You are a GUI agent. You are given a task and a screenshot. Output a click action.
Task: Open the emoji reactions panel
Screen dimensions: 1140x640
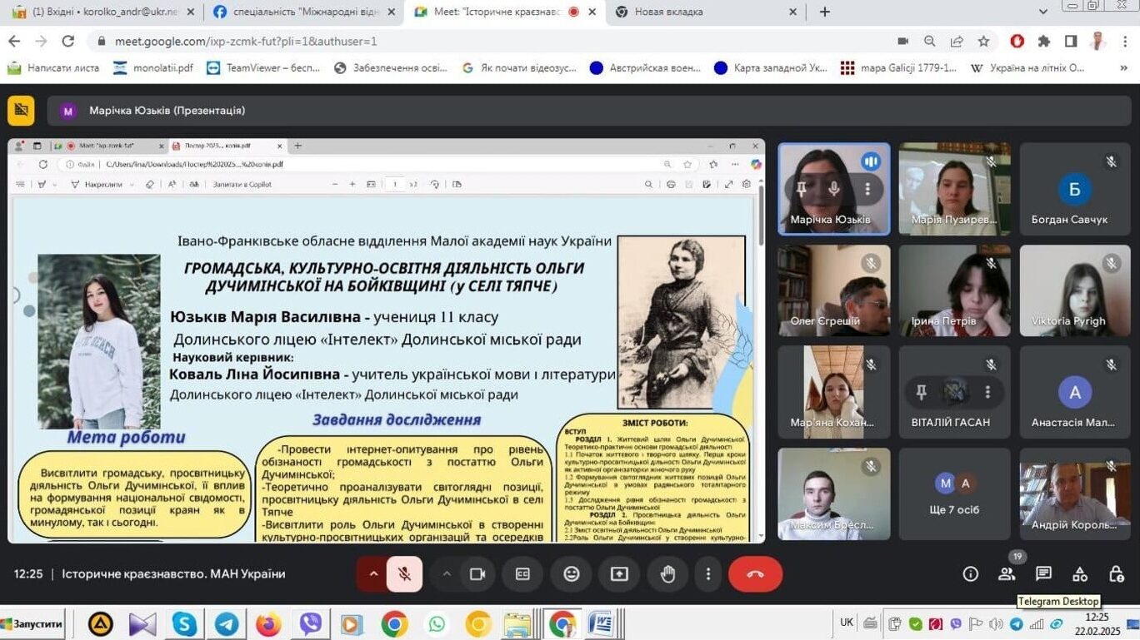[572, 574]
